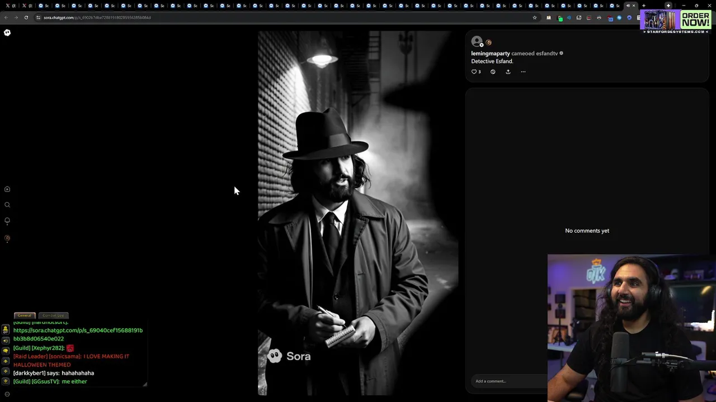Open the cameoed esfandtv profile link
Image resolution: width=716 pixels, height=402 pixels.
point(547,54)
